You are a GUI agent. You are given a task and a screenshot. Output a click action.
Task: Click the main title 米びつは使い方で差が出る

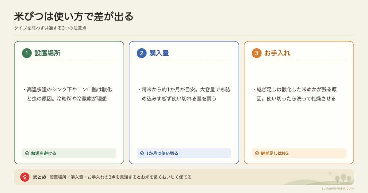[x=74, y=17]
